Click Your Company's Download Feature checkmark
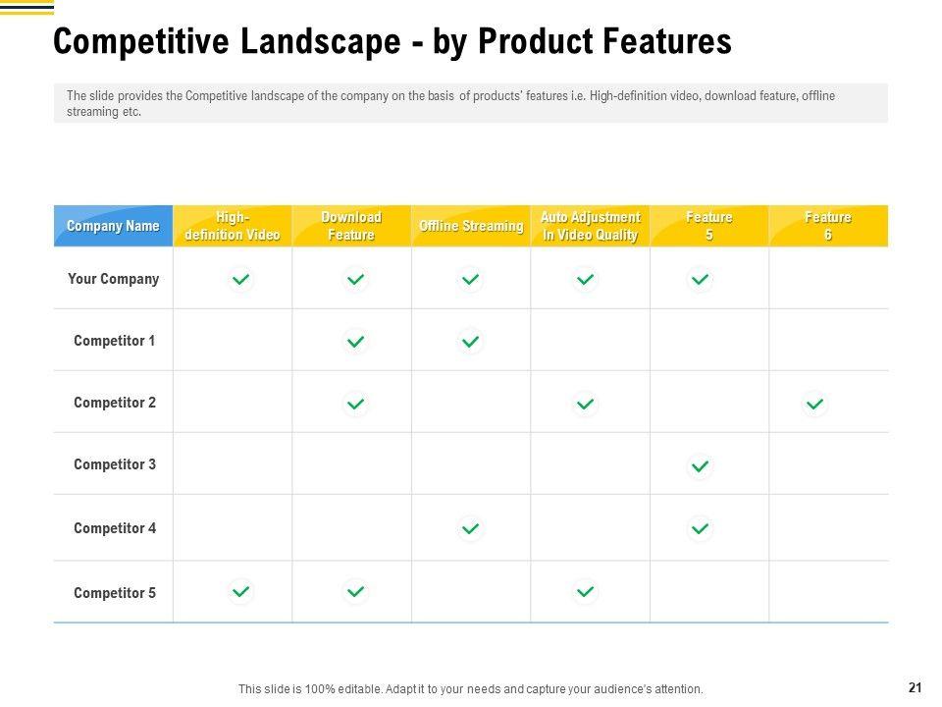 point(355,280)
